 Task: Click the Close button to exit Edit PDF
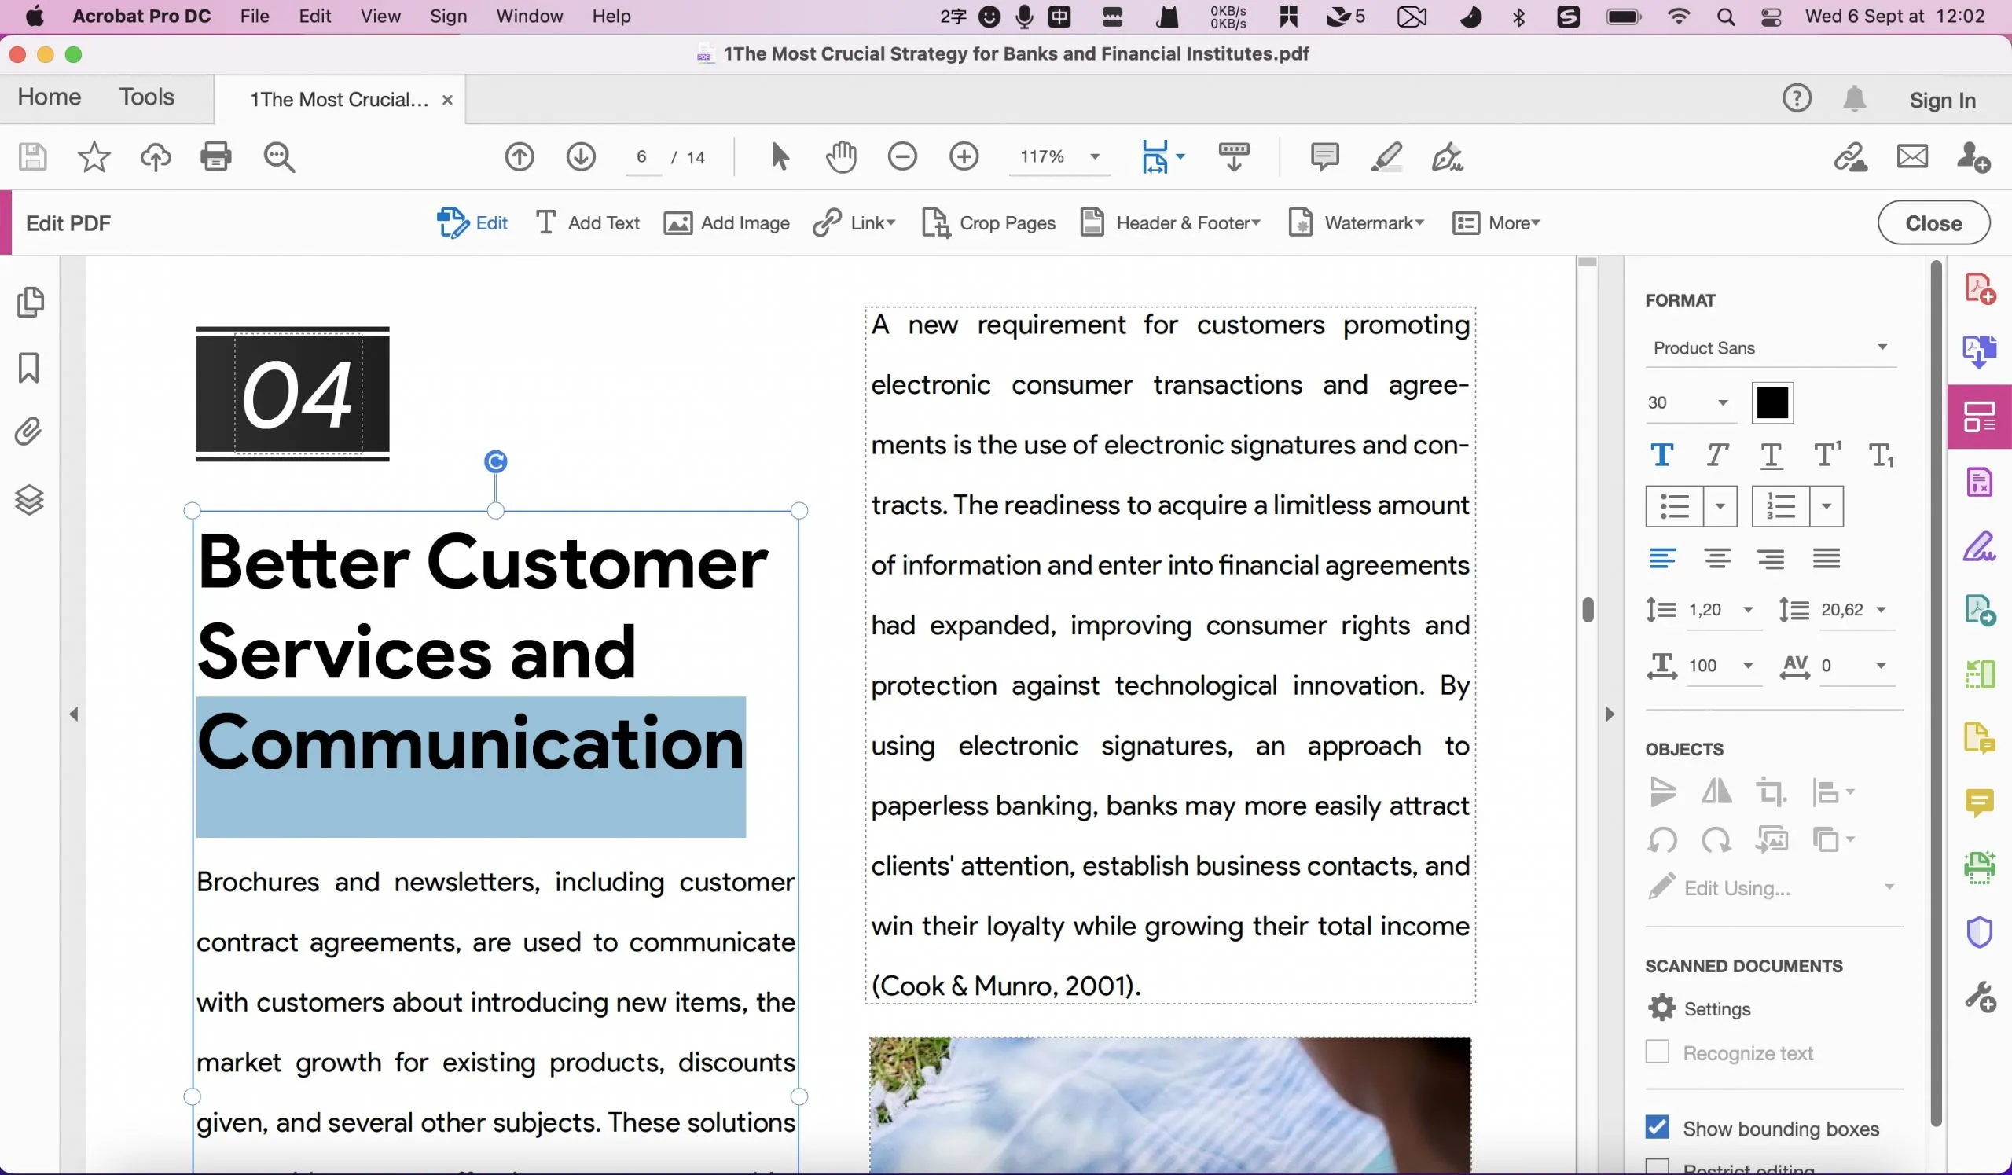click(1933, 222)
